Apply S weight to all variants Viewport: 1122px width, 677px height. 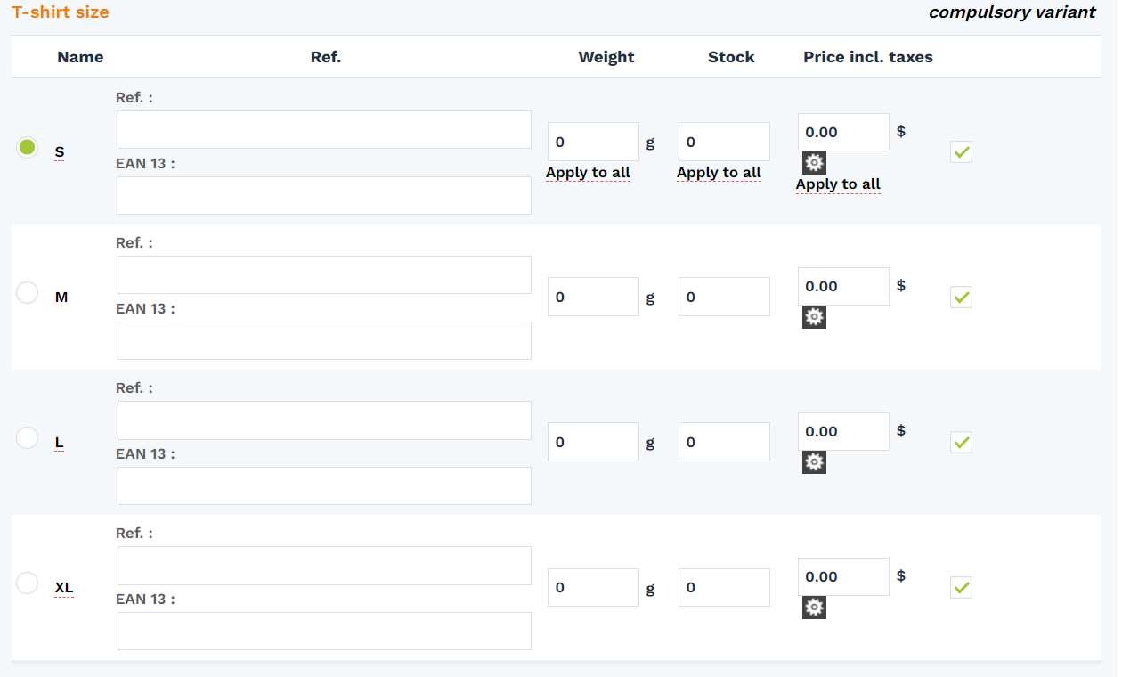tap(588, 173)
